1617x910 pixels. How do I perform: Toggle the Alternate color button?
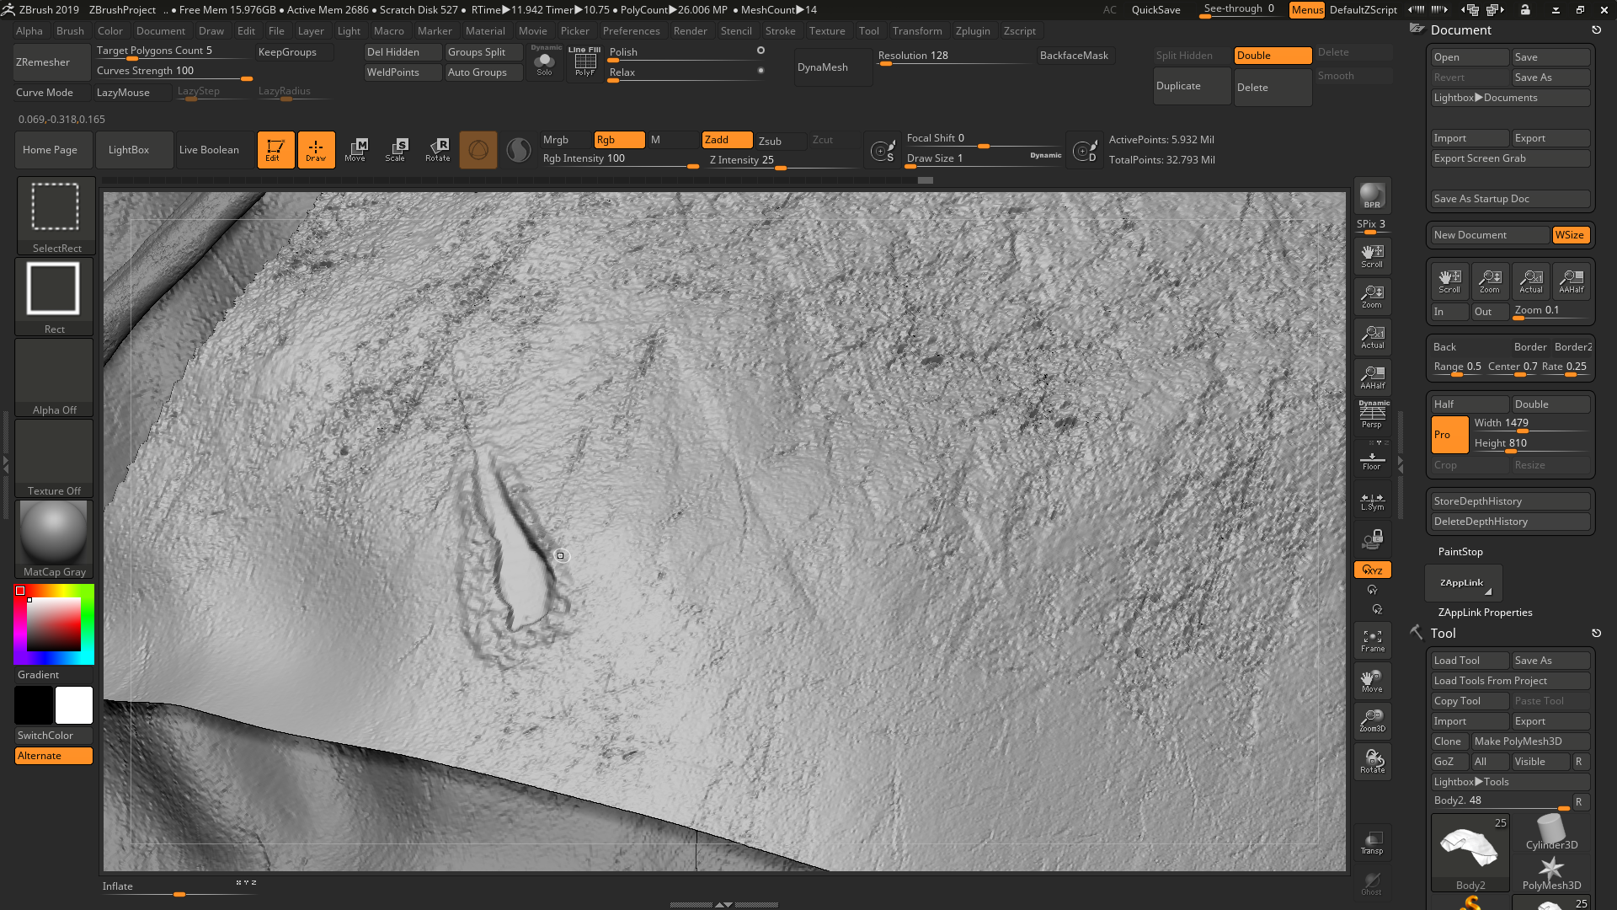54,756
